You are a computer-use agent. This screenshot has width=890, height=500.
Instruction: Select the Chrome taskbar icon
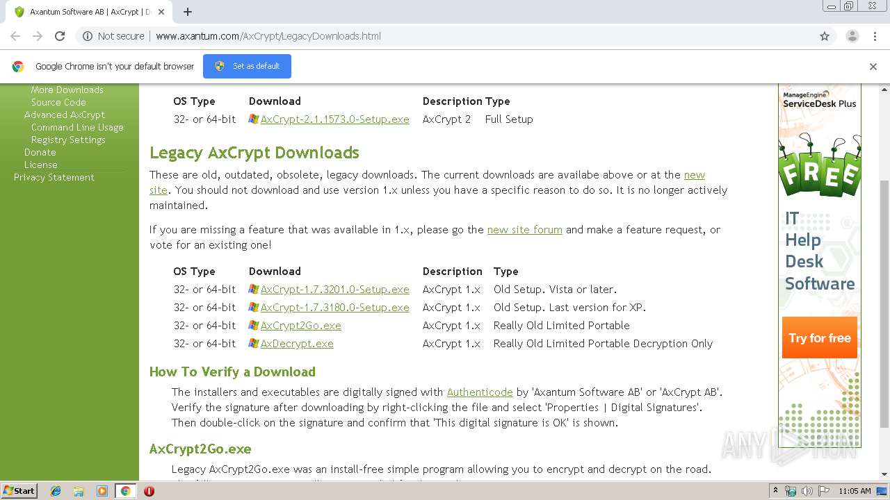pos(125,491)
